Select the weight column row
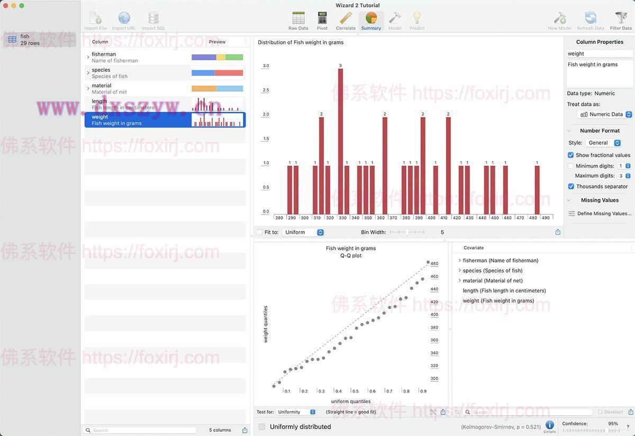Viewport: 635px width, 436px height. click(165, 120)
